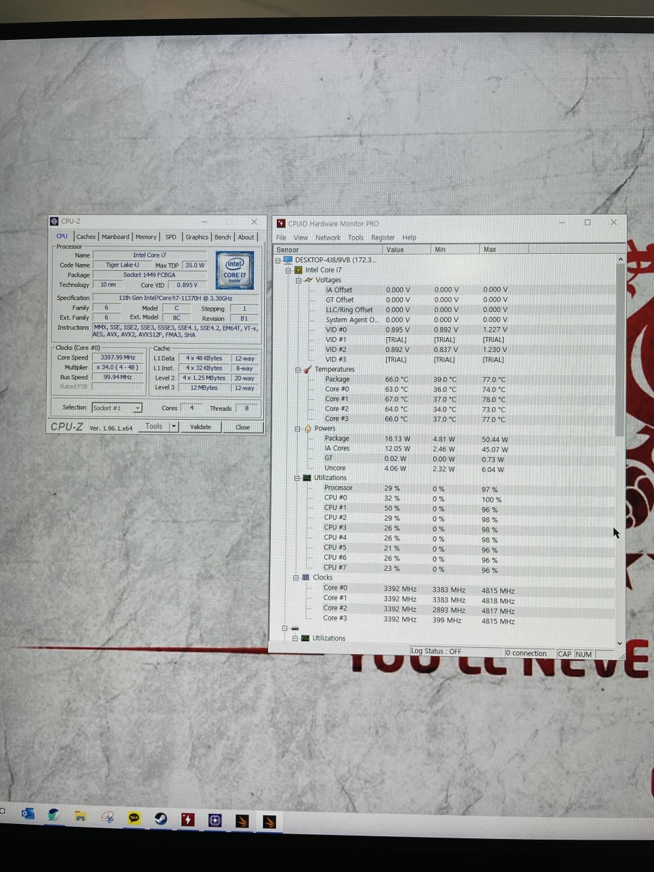The height and width of the screenshot is (872, 654).
Task: Select the IA Offset voltage row
Action: [x=445, y=290]
